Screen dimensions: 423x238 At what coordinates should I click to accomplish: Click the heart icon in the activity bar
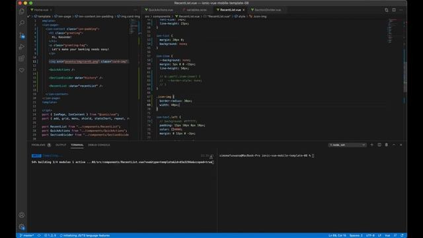coord(22,70)
